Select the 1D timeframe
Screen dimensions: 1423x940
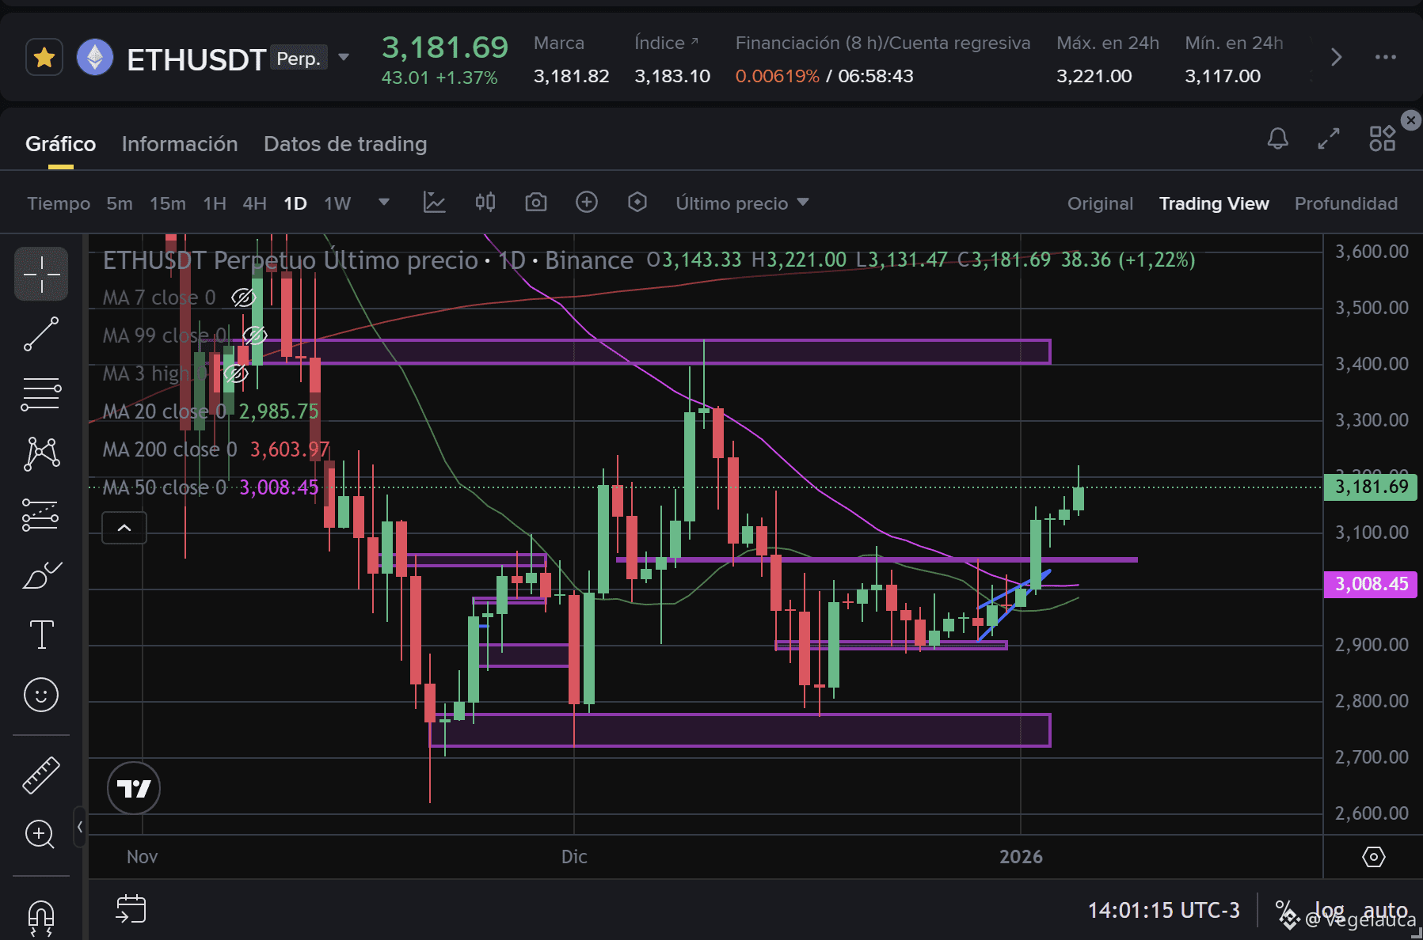[x=295, y=203]
